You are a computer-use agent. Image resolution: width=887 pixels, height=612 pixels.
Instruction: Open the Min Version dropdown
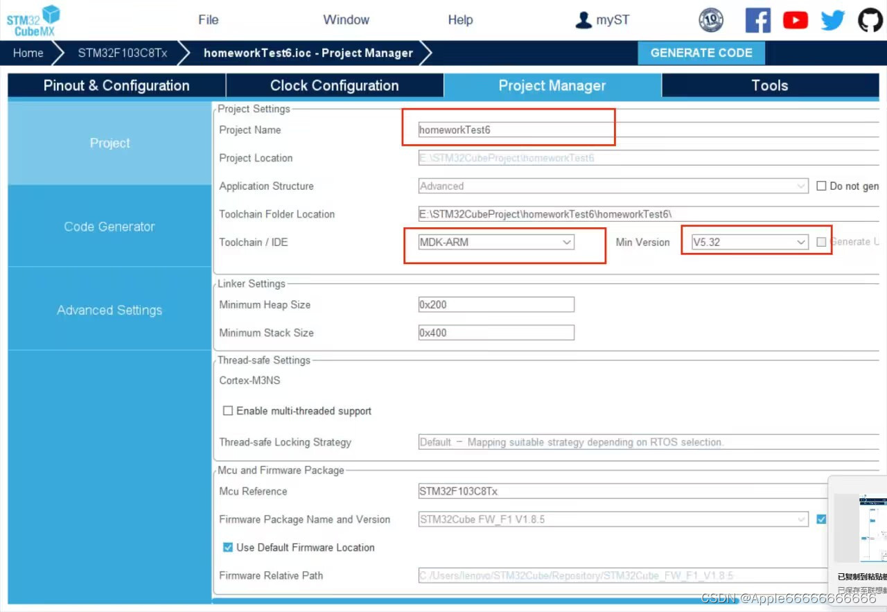[750, 242]
